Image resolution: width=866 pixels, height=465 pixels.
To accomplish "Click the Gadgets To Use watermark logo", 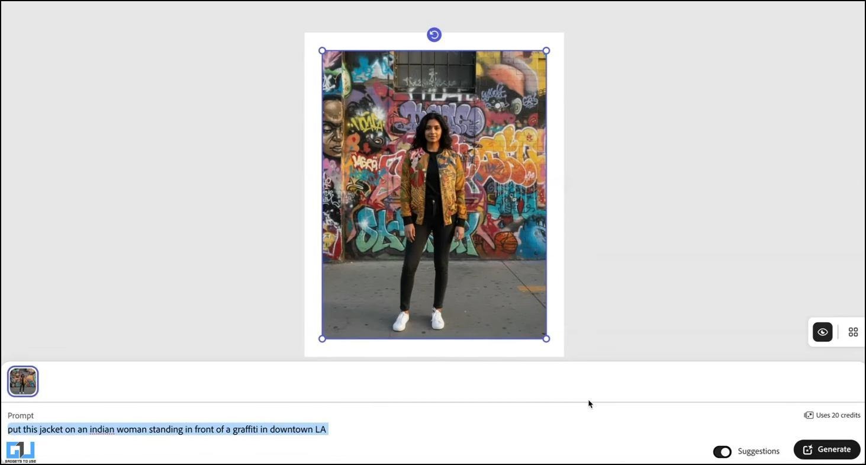I will tap(21, 452).
